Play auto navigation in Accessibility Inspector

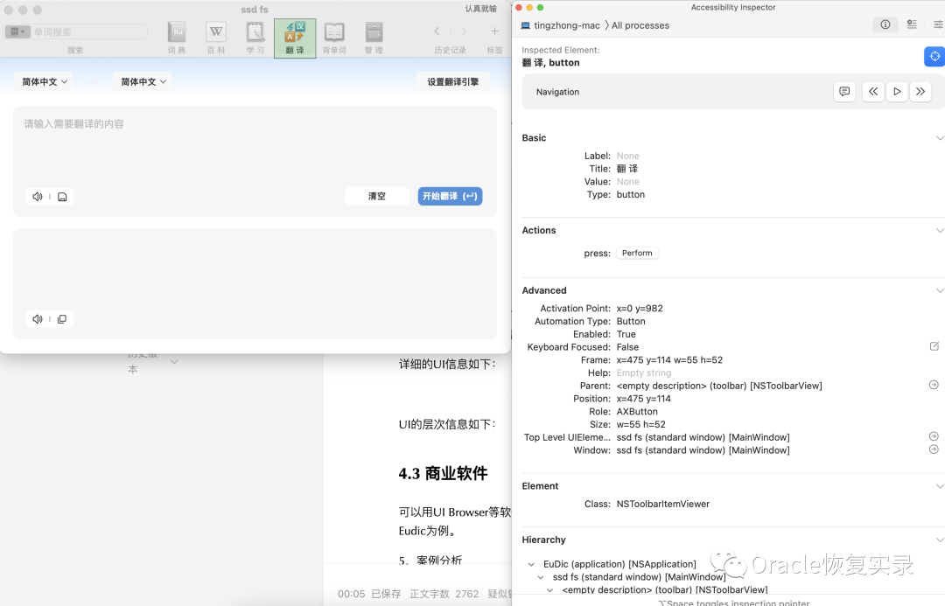coord(897,92)
